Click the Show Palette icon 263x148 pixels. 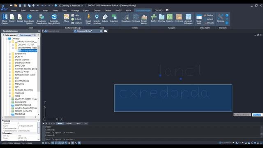[5, 19]
